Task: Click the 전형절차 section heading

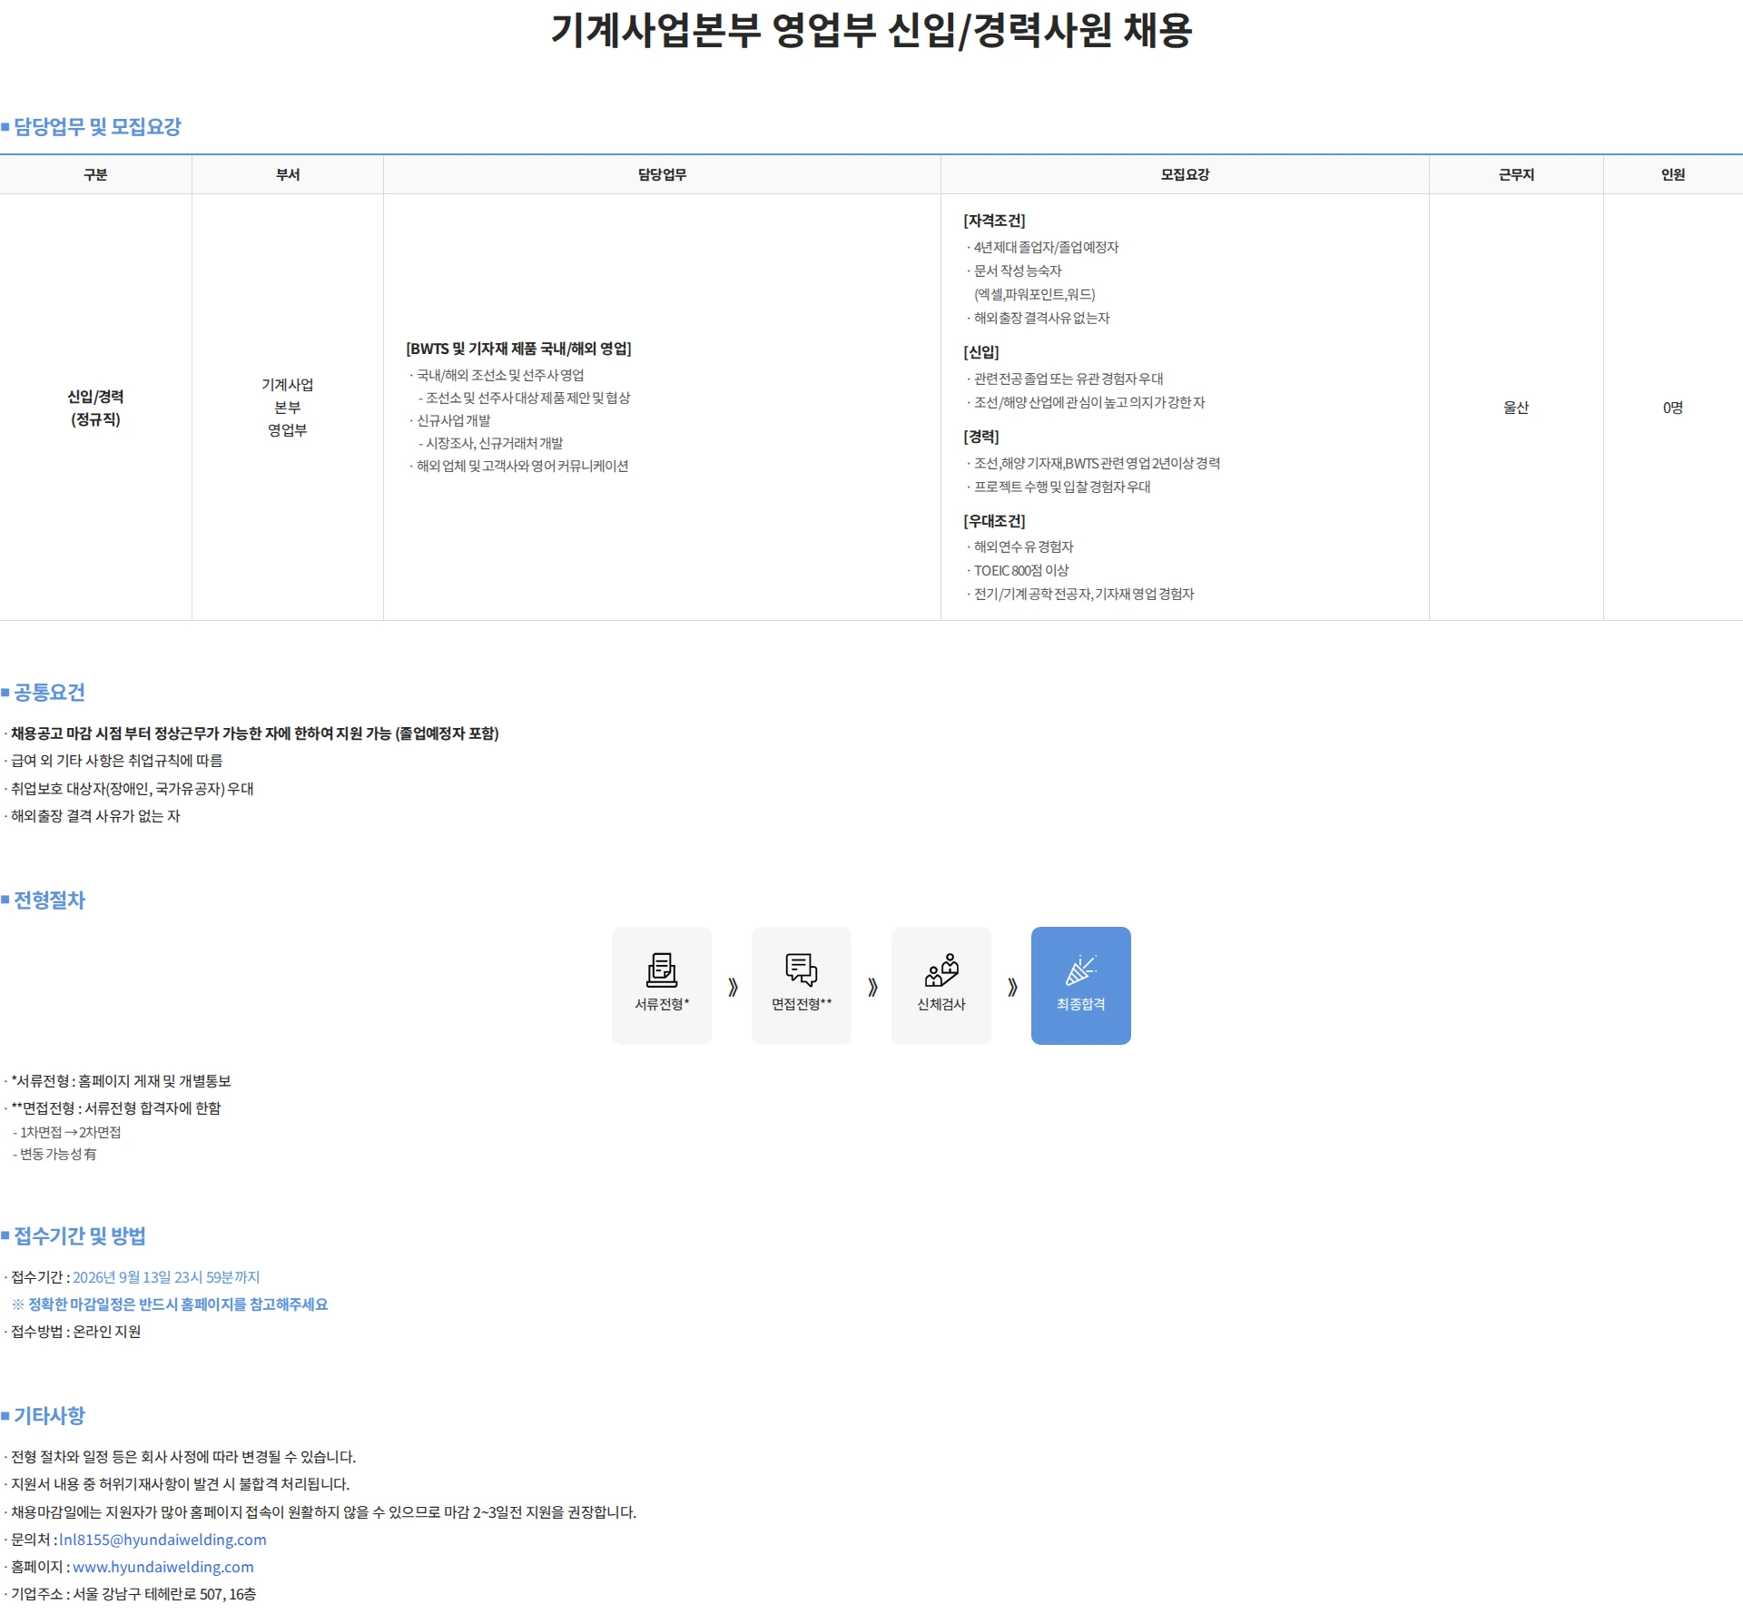Action: pyautogui.click(x=49, y=900)
